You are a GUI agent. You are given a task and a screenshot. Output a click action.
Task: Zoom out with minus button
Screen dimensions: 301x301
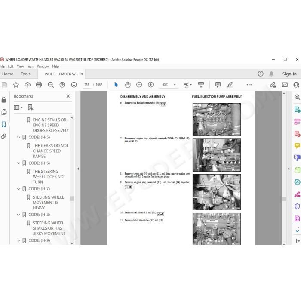point(139,85)
